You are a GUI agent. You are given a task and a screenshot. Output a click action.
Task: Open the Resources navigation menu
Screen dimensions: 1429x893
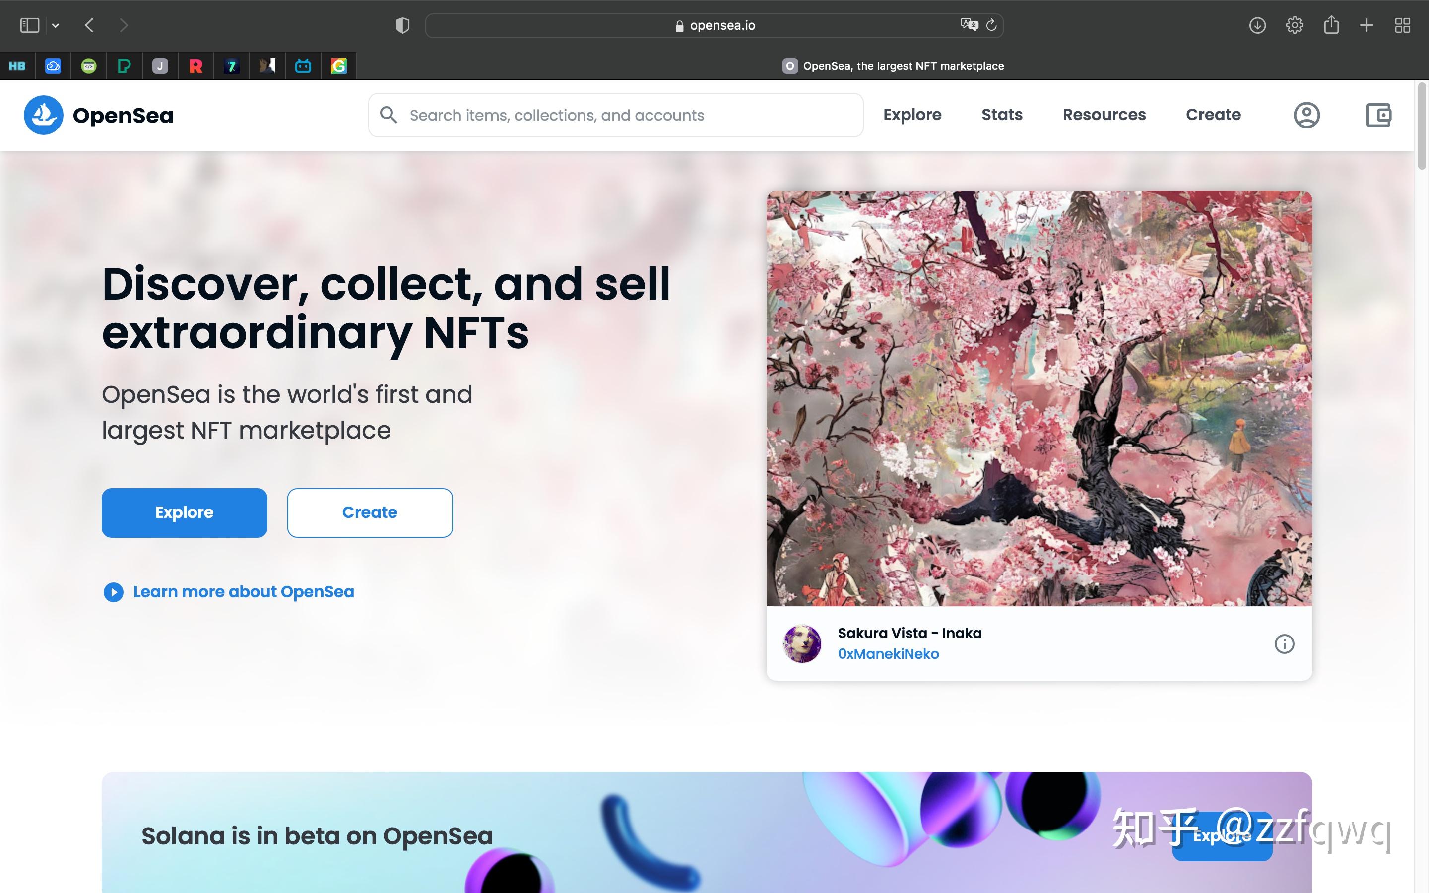1104,115
